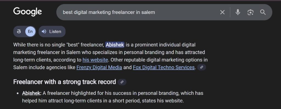Click the "Freelancer with a strong track record" heading

click(x=65, y=82)
